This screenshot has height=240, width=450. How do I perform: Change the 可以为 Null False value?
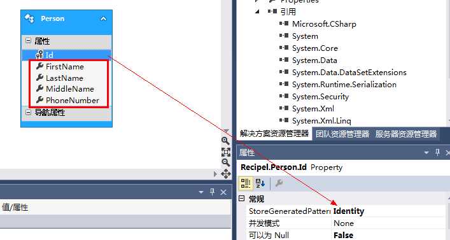pos(389,236)
